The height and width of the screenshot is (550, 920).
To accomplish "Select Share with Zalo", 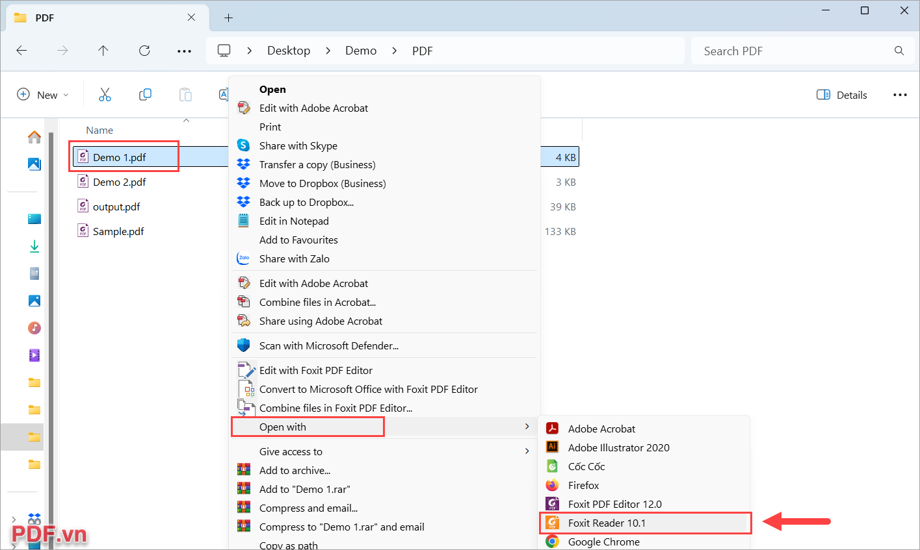I will point(385,259).
